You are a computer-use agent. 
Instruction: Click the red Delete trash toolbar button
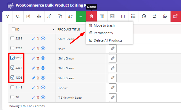(91, 16)
